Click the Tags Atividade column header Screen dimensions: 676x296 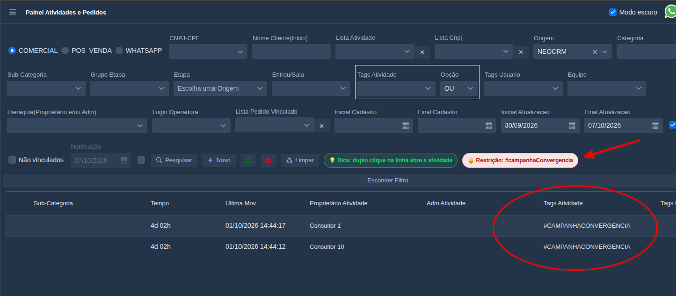tap(563, 203)
